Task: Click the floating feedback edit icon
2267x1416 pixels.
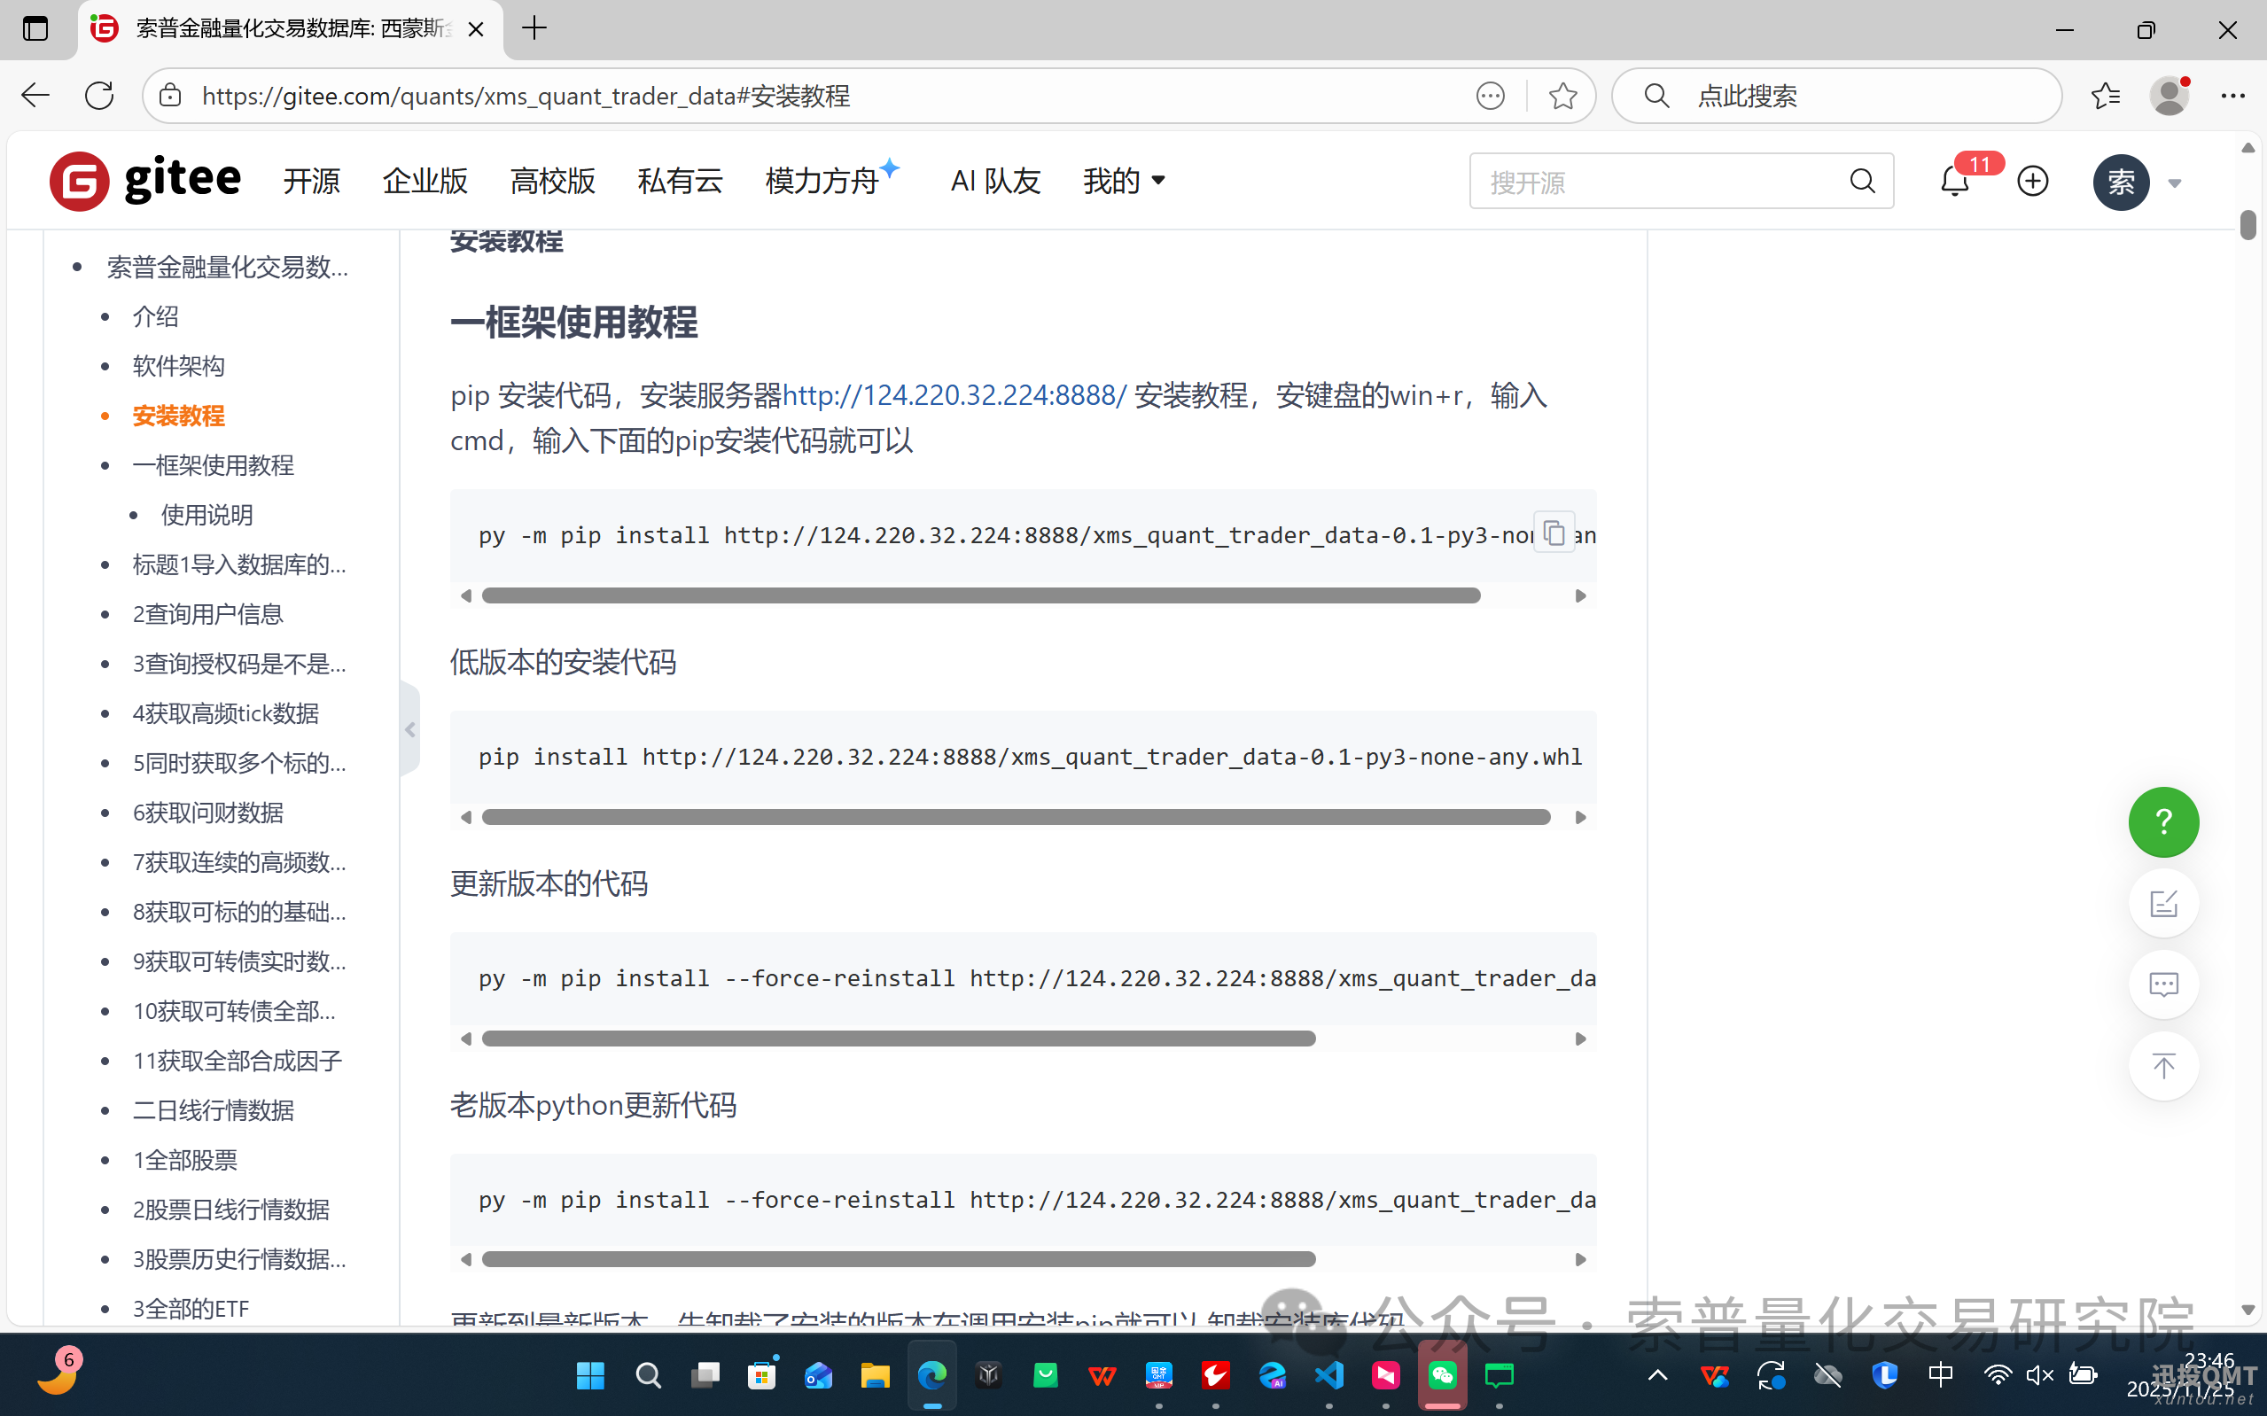Action: tap(2163, 903)
